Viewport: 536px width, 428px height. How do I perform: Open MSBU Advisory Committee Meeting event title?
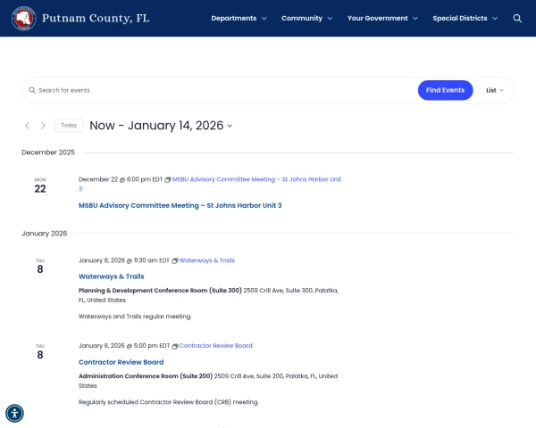[180, 205]
